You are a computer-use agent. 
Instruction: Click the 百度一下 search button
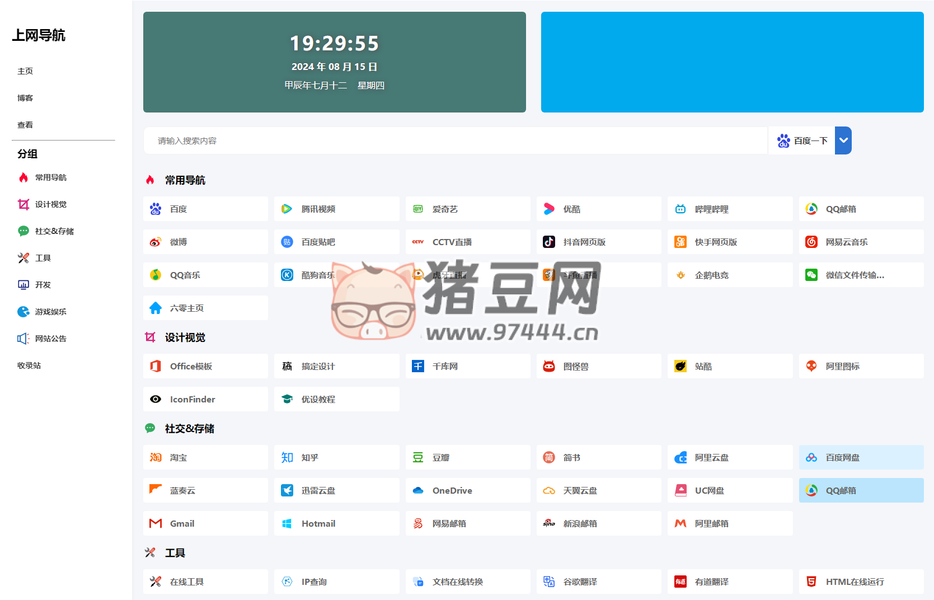802,140
